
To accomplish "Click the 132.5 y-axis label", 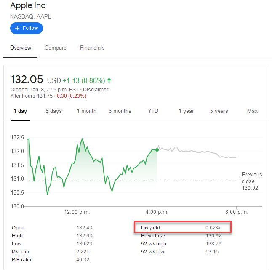I will pos(17,138).
